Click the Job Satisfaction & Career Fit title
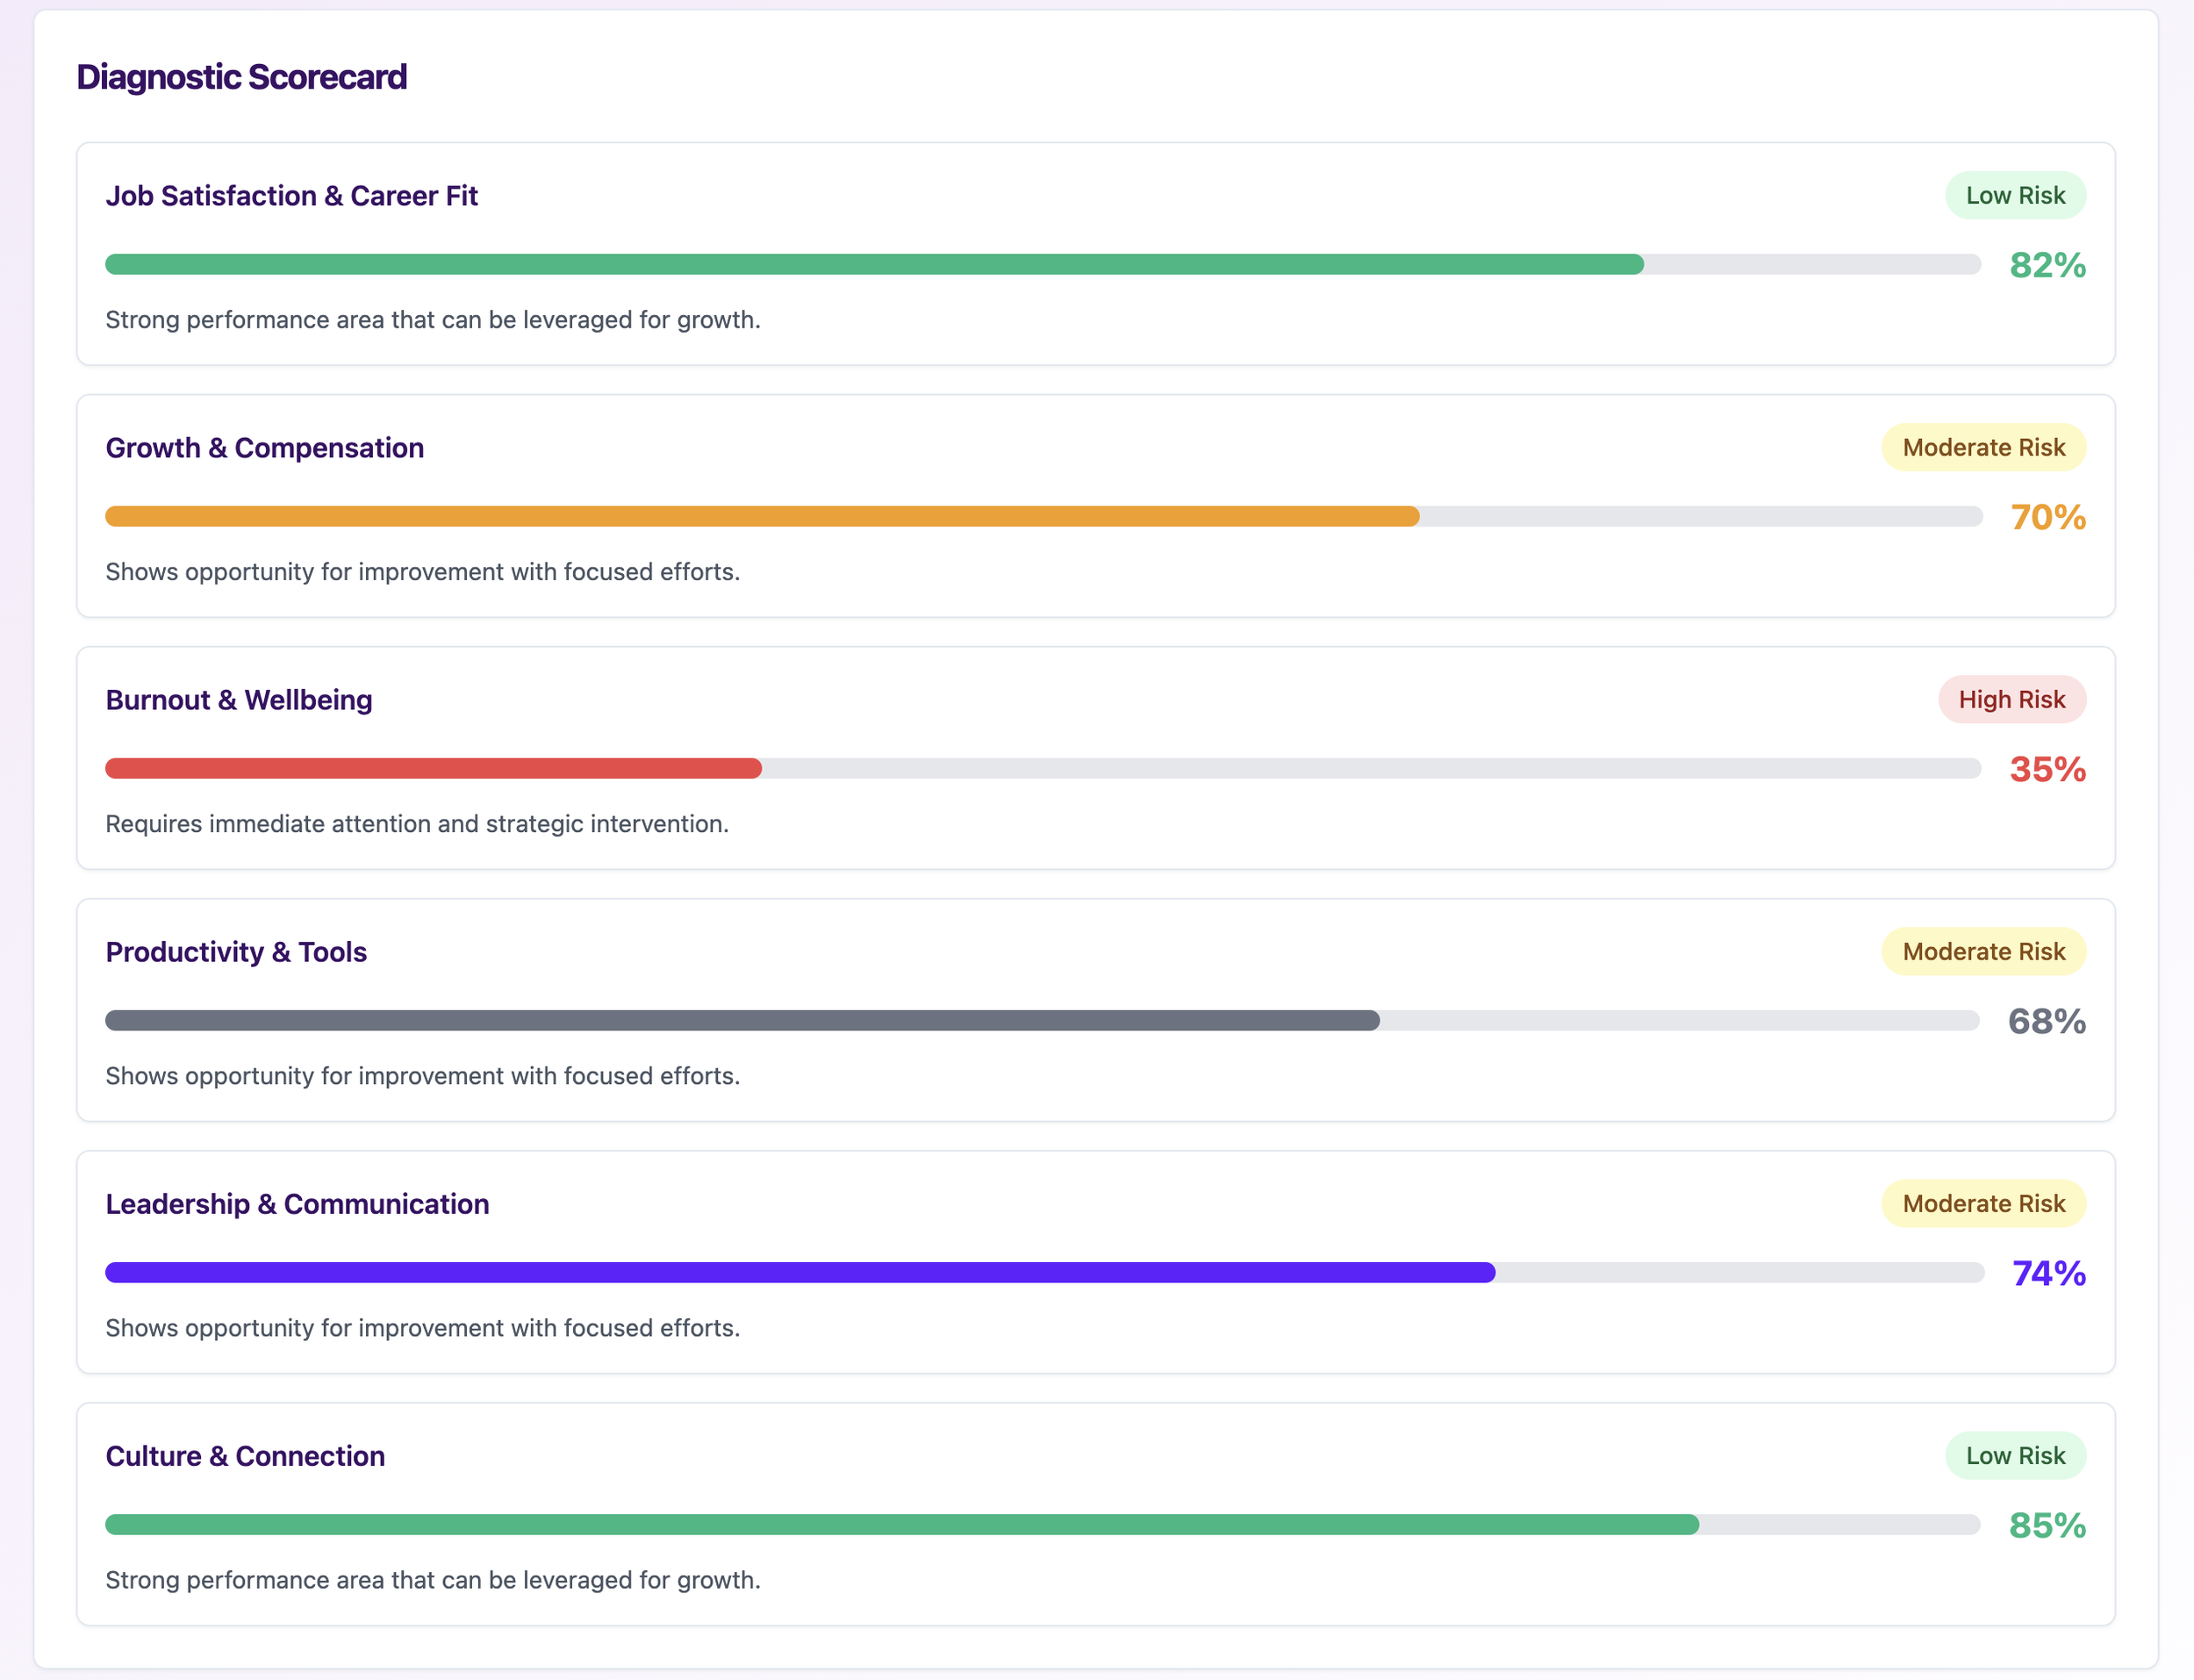 [x=290, y=196]
